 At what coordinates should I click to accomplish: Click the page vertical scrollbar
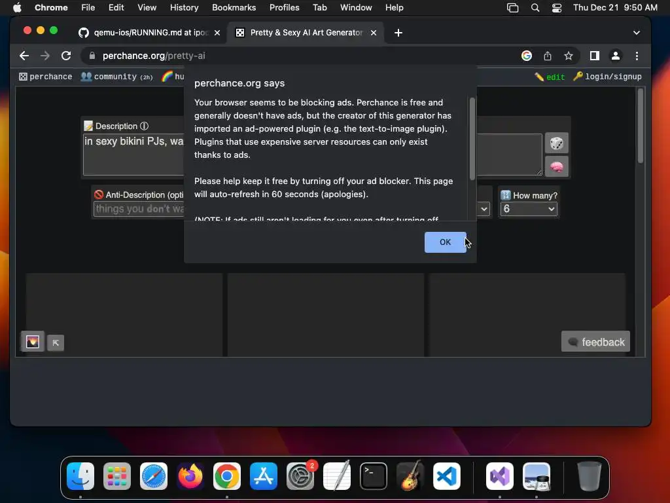point(640,126)
